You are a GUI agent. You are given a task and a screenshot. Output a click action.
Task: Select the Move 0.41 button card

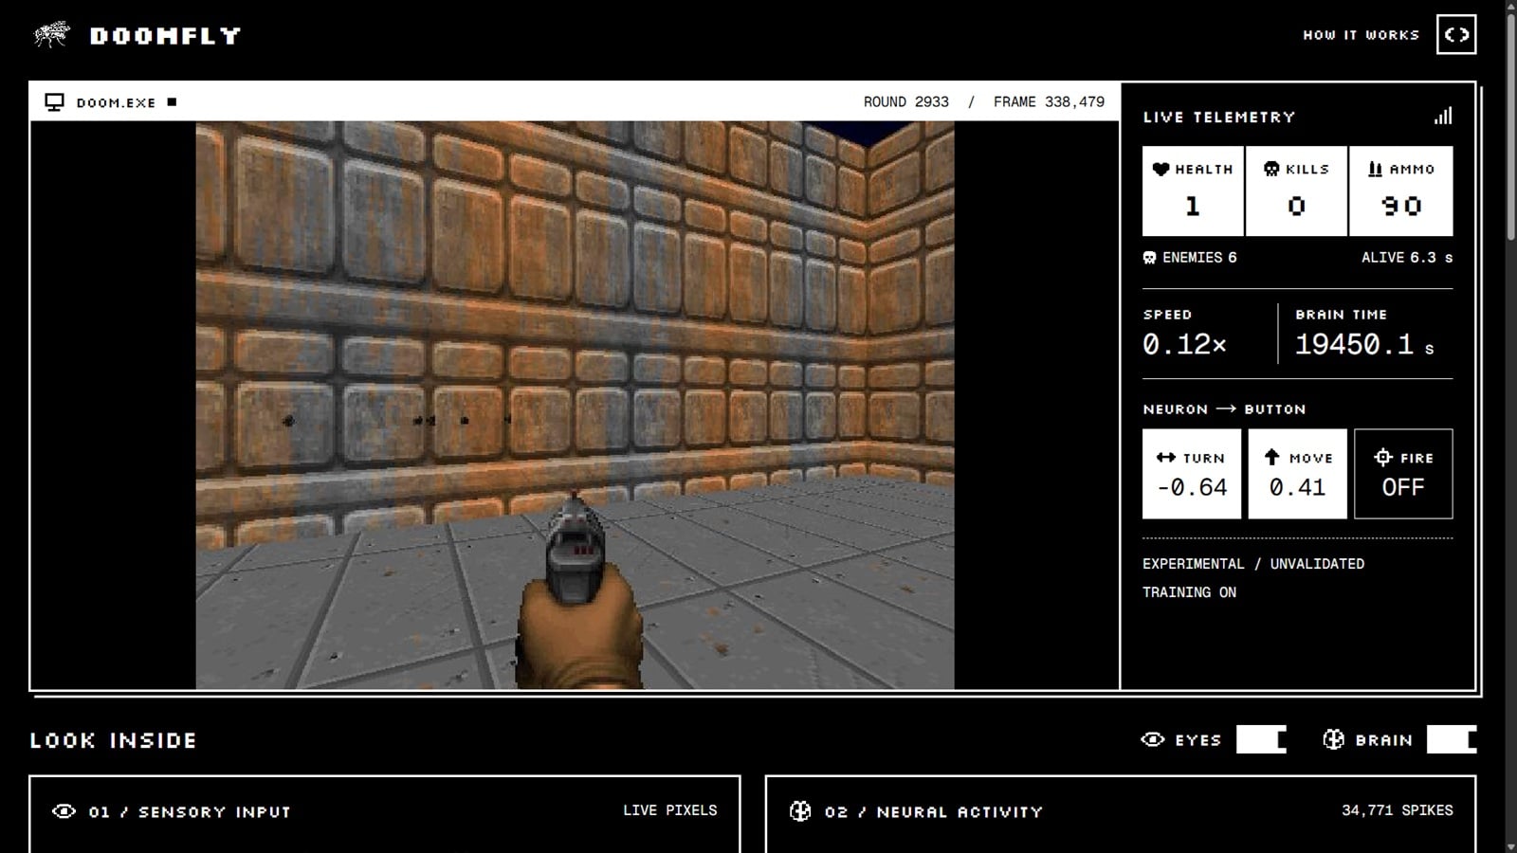1297,474
